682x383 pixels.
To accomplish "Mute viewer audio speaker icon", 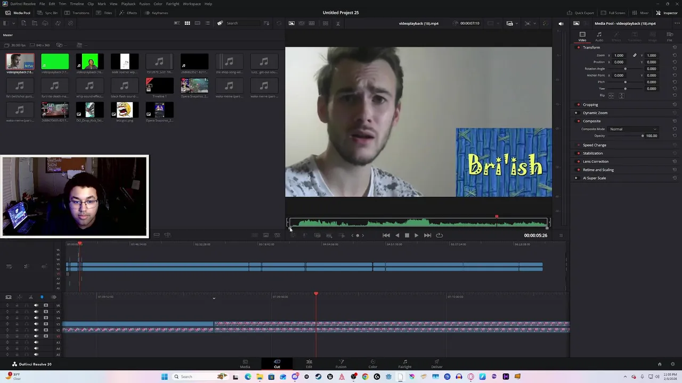I will coord(561,23).
